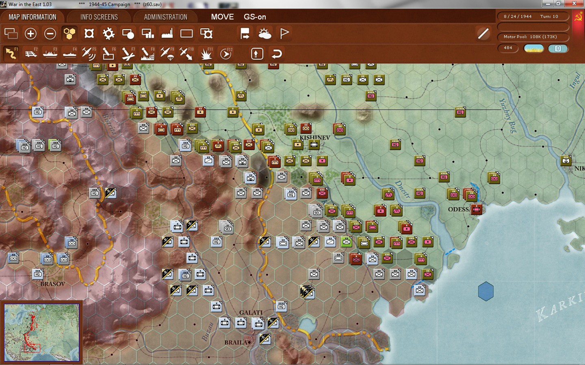This screenshot has height=365, width=585.
Task: Select the blue hexagon marker in the sea
Action: [x=486, y=291]
